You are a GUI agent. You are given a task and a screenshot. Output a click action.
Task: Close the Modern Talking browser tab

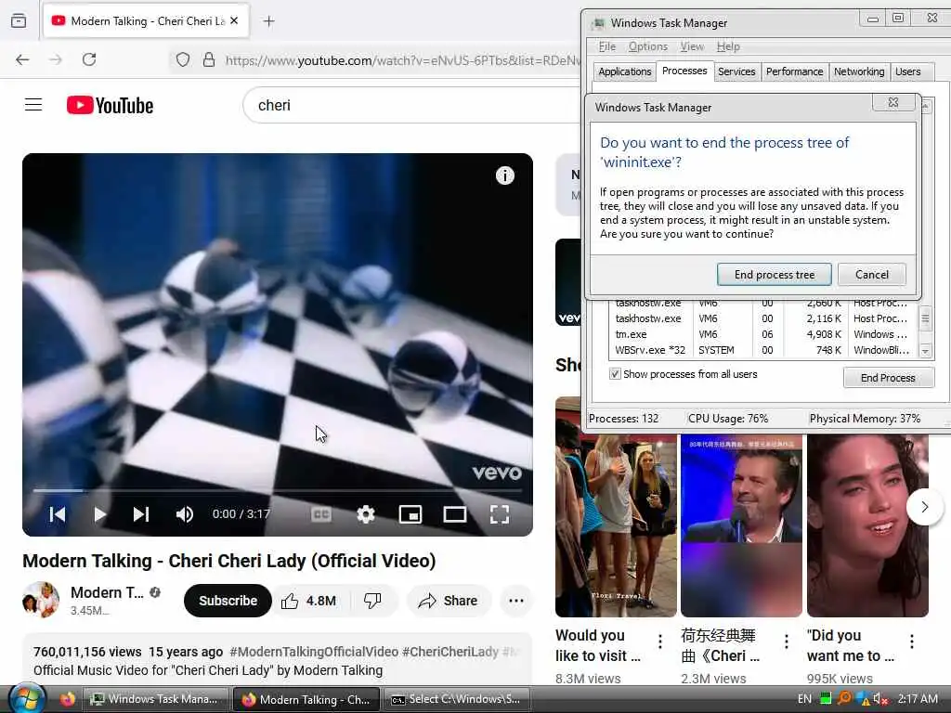[x=235, y=20]
